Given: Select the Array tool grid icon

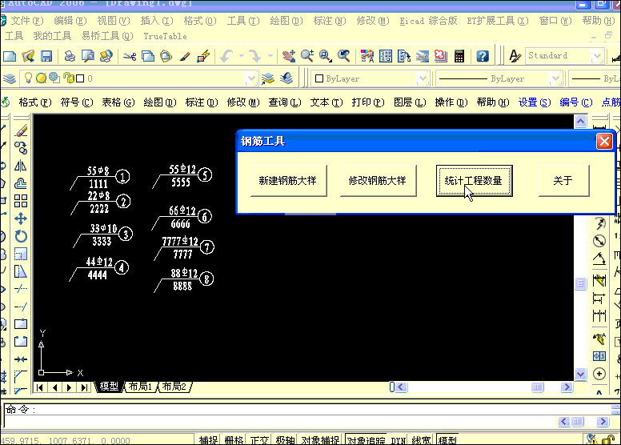Looking at the screenshot, I should [x=21, y=201].
